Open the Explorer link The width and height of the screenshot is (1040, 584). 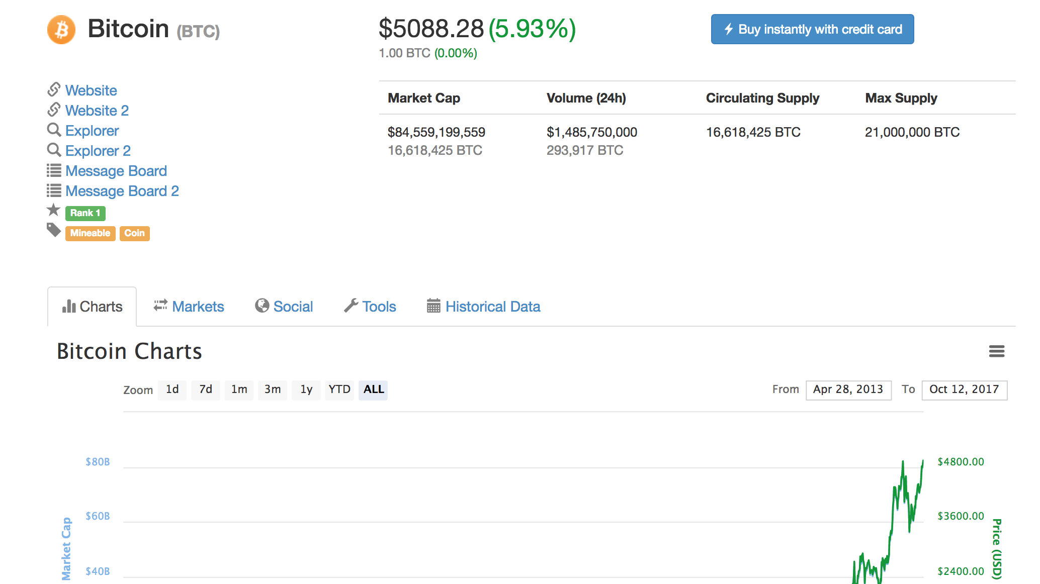click(92, 131)
